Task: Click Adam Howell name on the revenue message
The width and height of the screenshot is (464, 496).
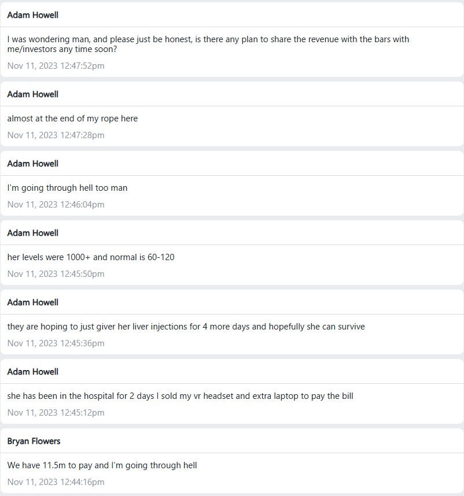Action: click(32, 15)
